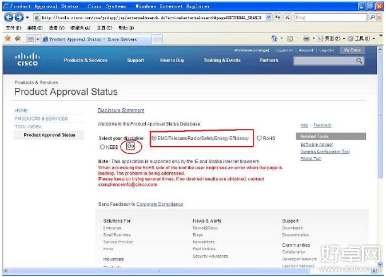The height and width of the screenshot is (277, 386).
Task: Click the horizontal scrollbar at page bottom
Action: point(159,271)
